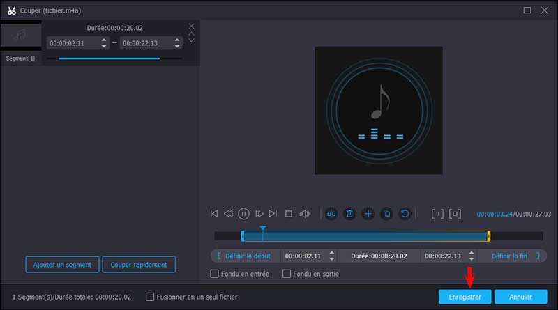Click the blue playhead marker on timeline
The image size is (558, 310).
pyautogui.click(x=262, y=228)
